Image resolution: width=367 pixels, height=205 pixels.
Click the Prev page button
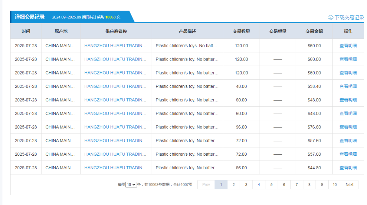(206, 185)
